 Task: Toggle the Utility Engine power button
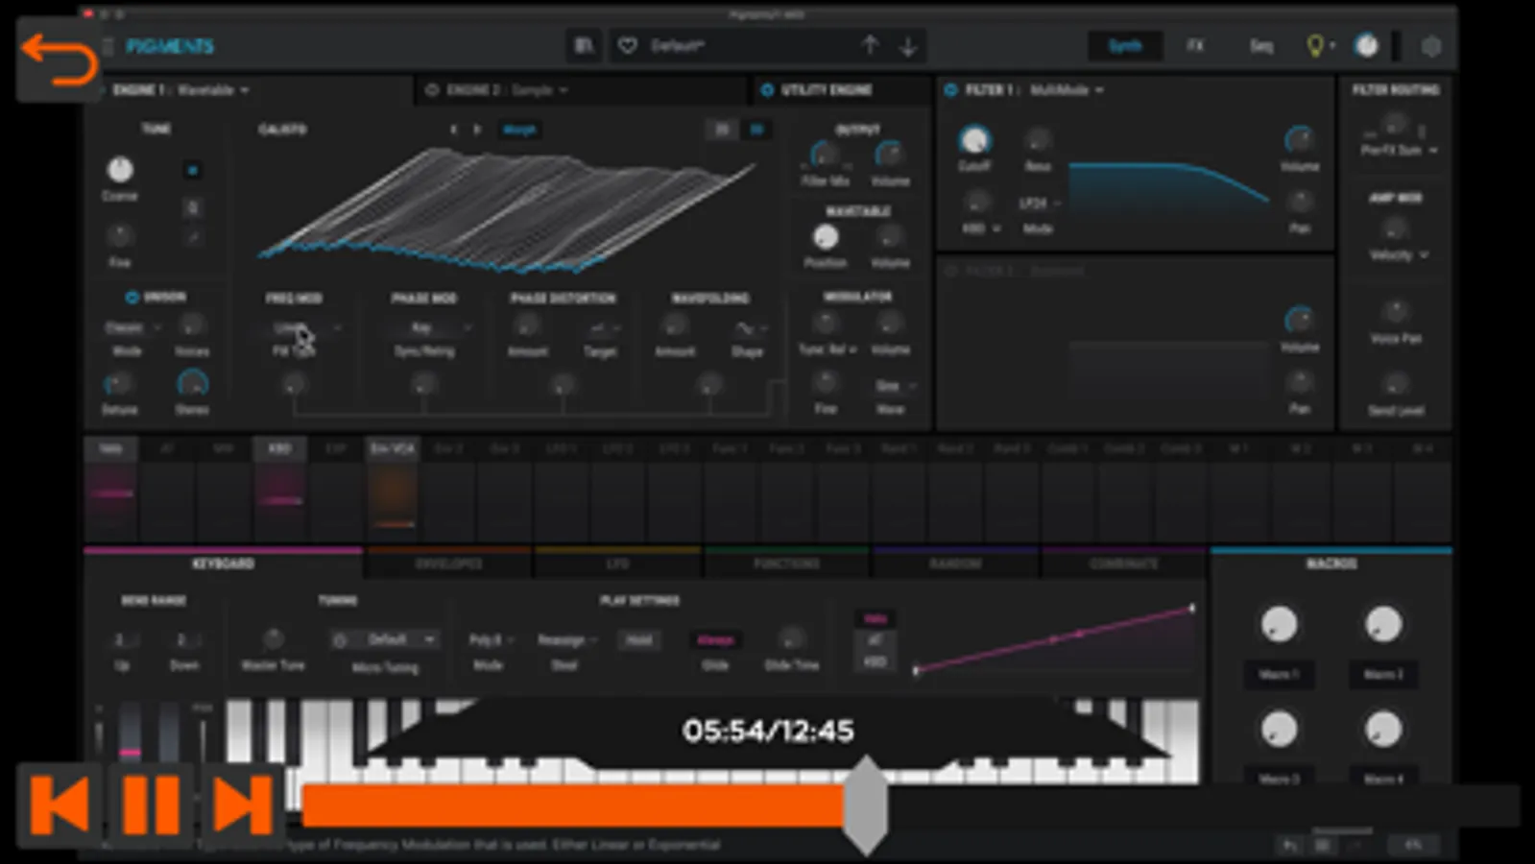pos(767,90)
